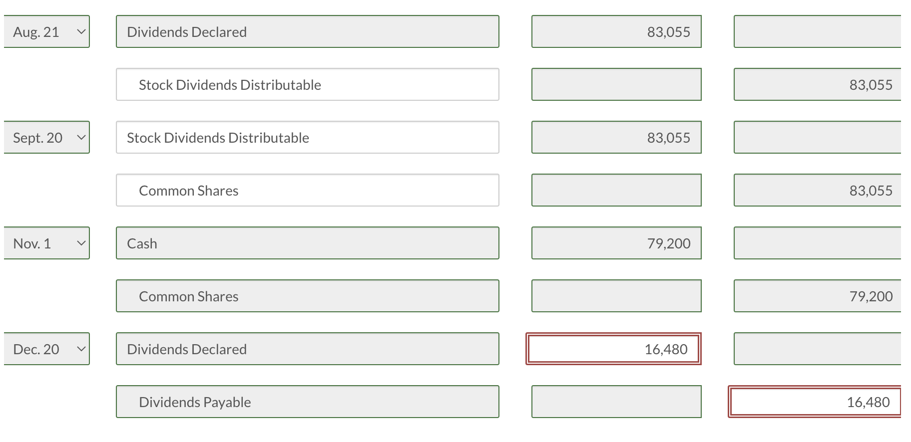Image resolution: width=911 pixels, height=442 pixels.
Task: Open the Aug. 21 date dropdown
Action: click(47, 31)
